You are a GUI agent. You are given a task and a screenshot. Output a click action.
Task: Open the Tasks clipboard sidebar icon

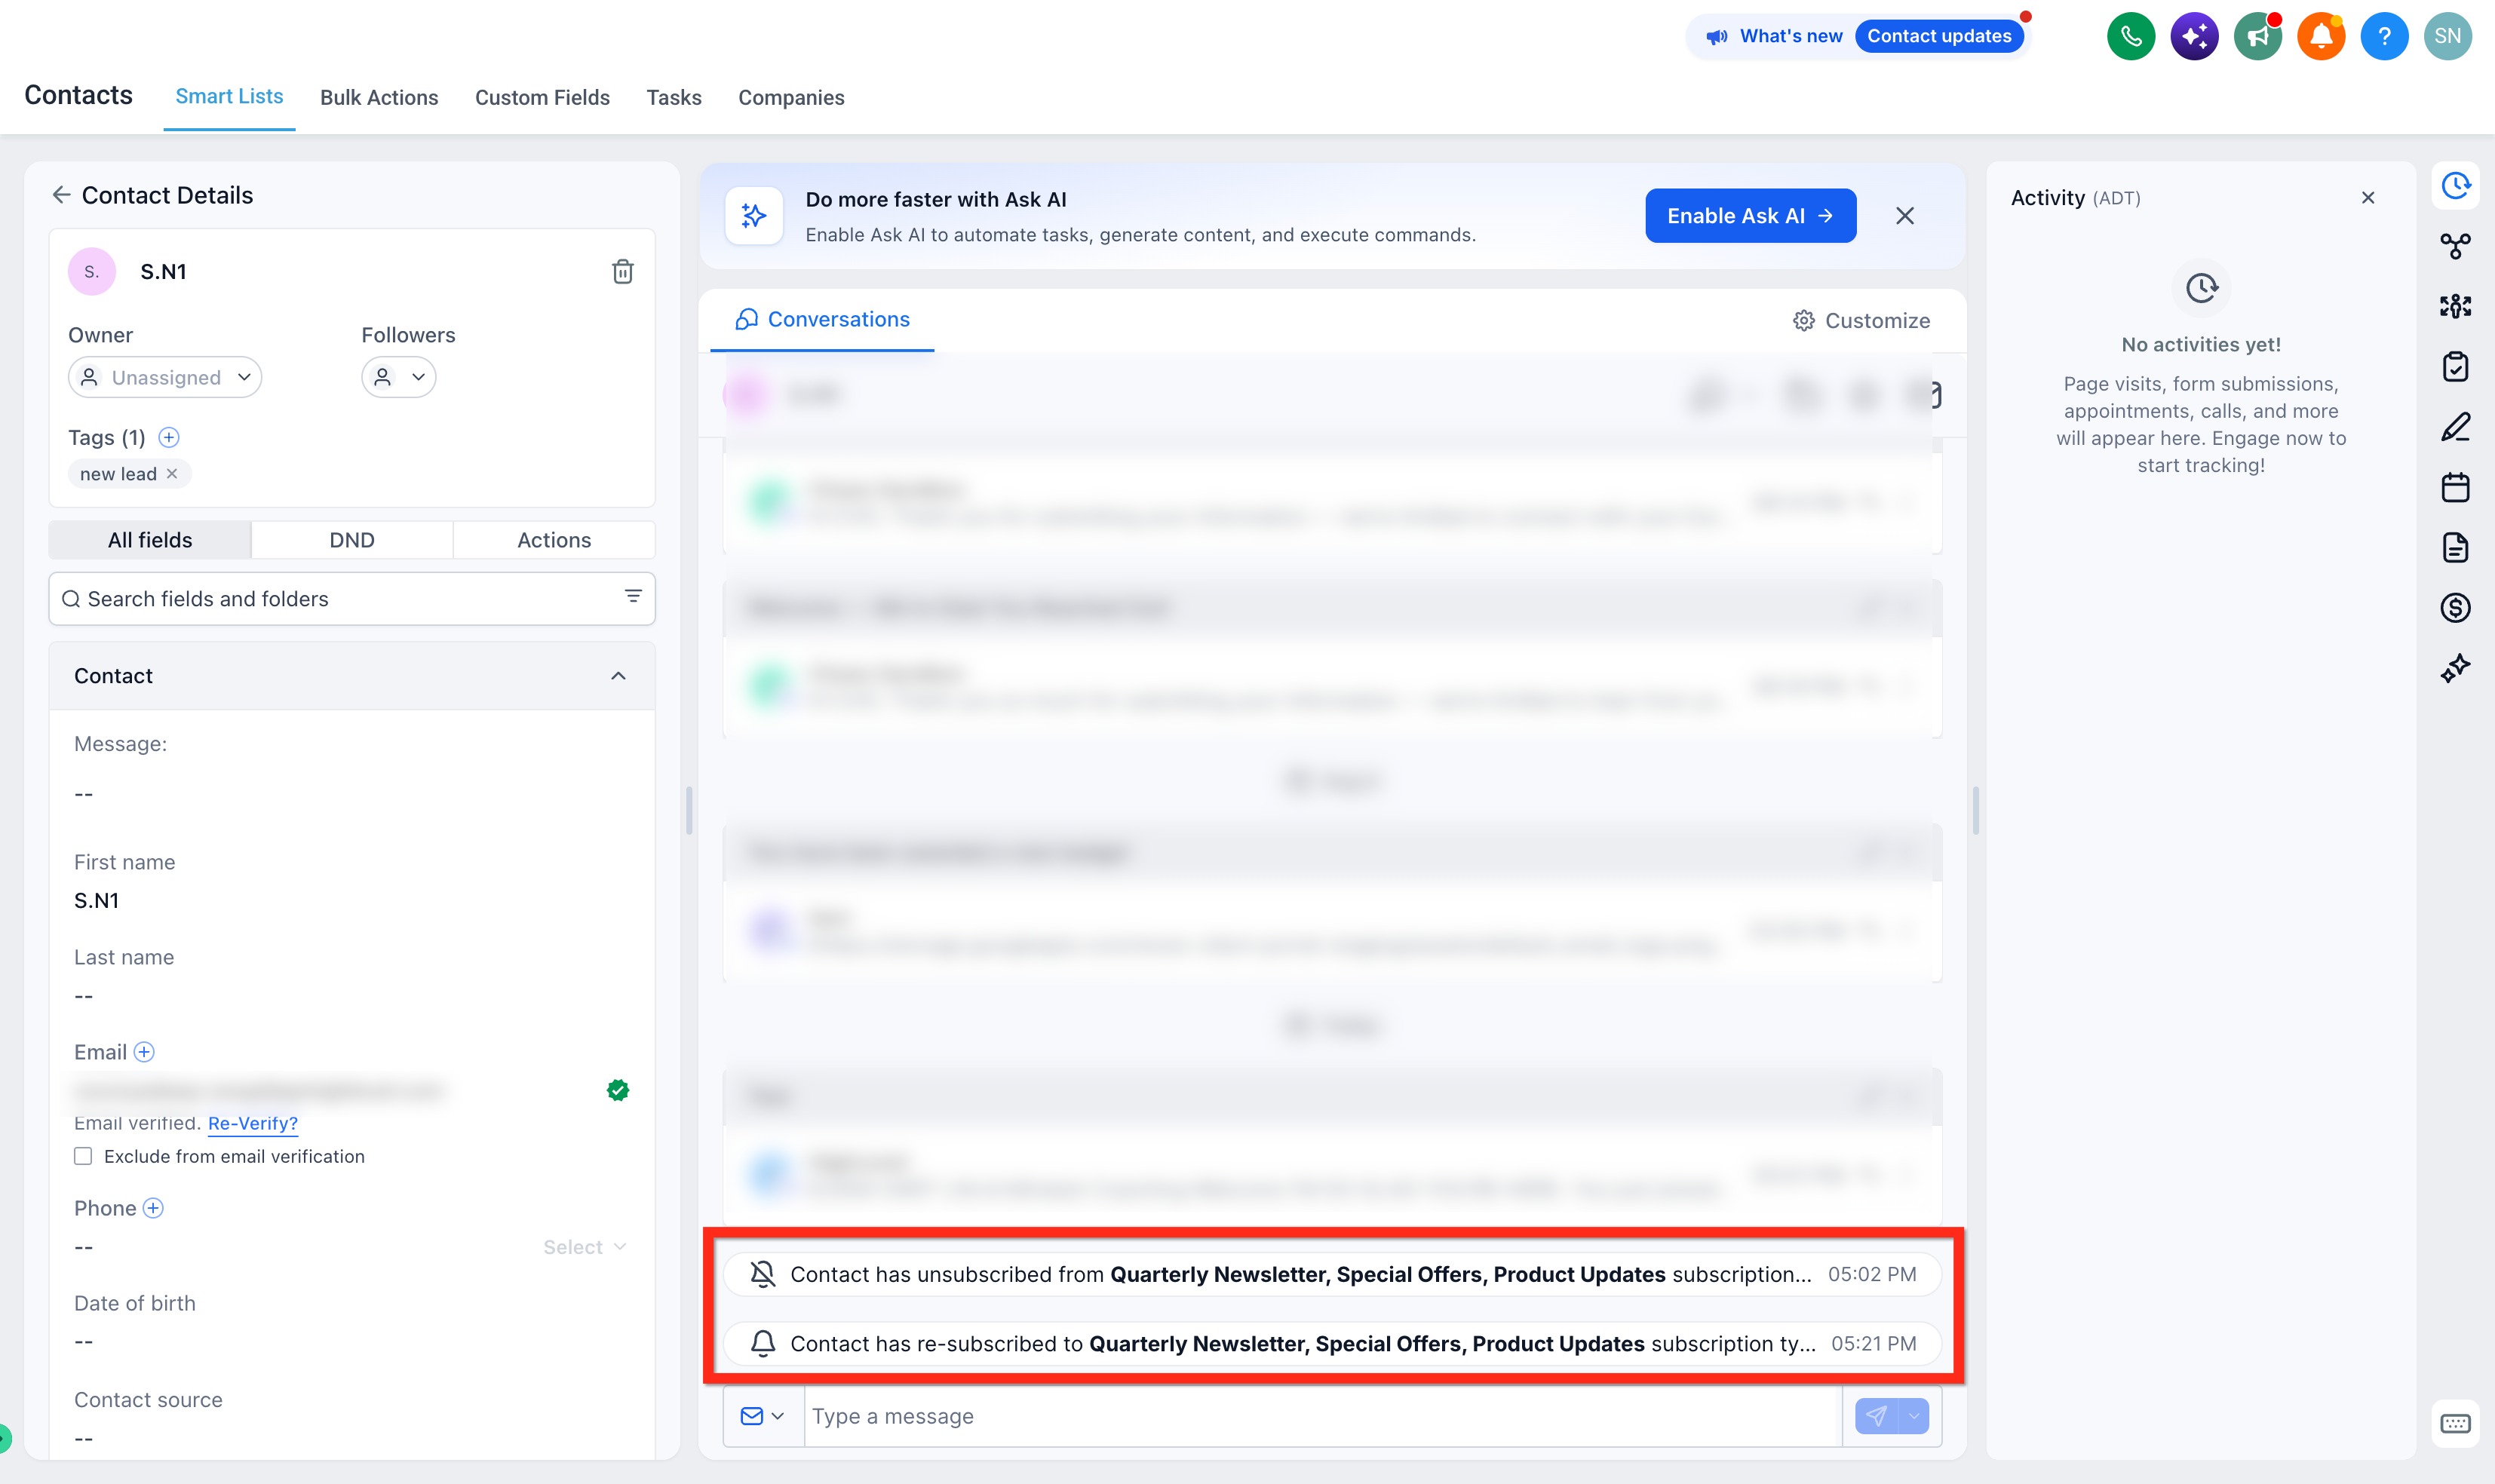[2455, 367]
